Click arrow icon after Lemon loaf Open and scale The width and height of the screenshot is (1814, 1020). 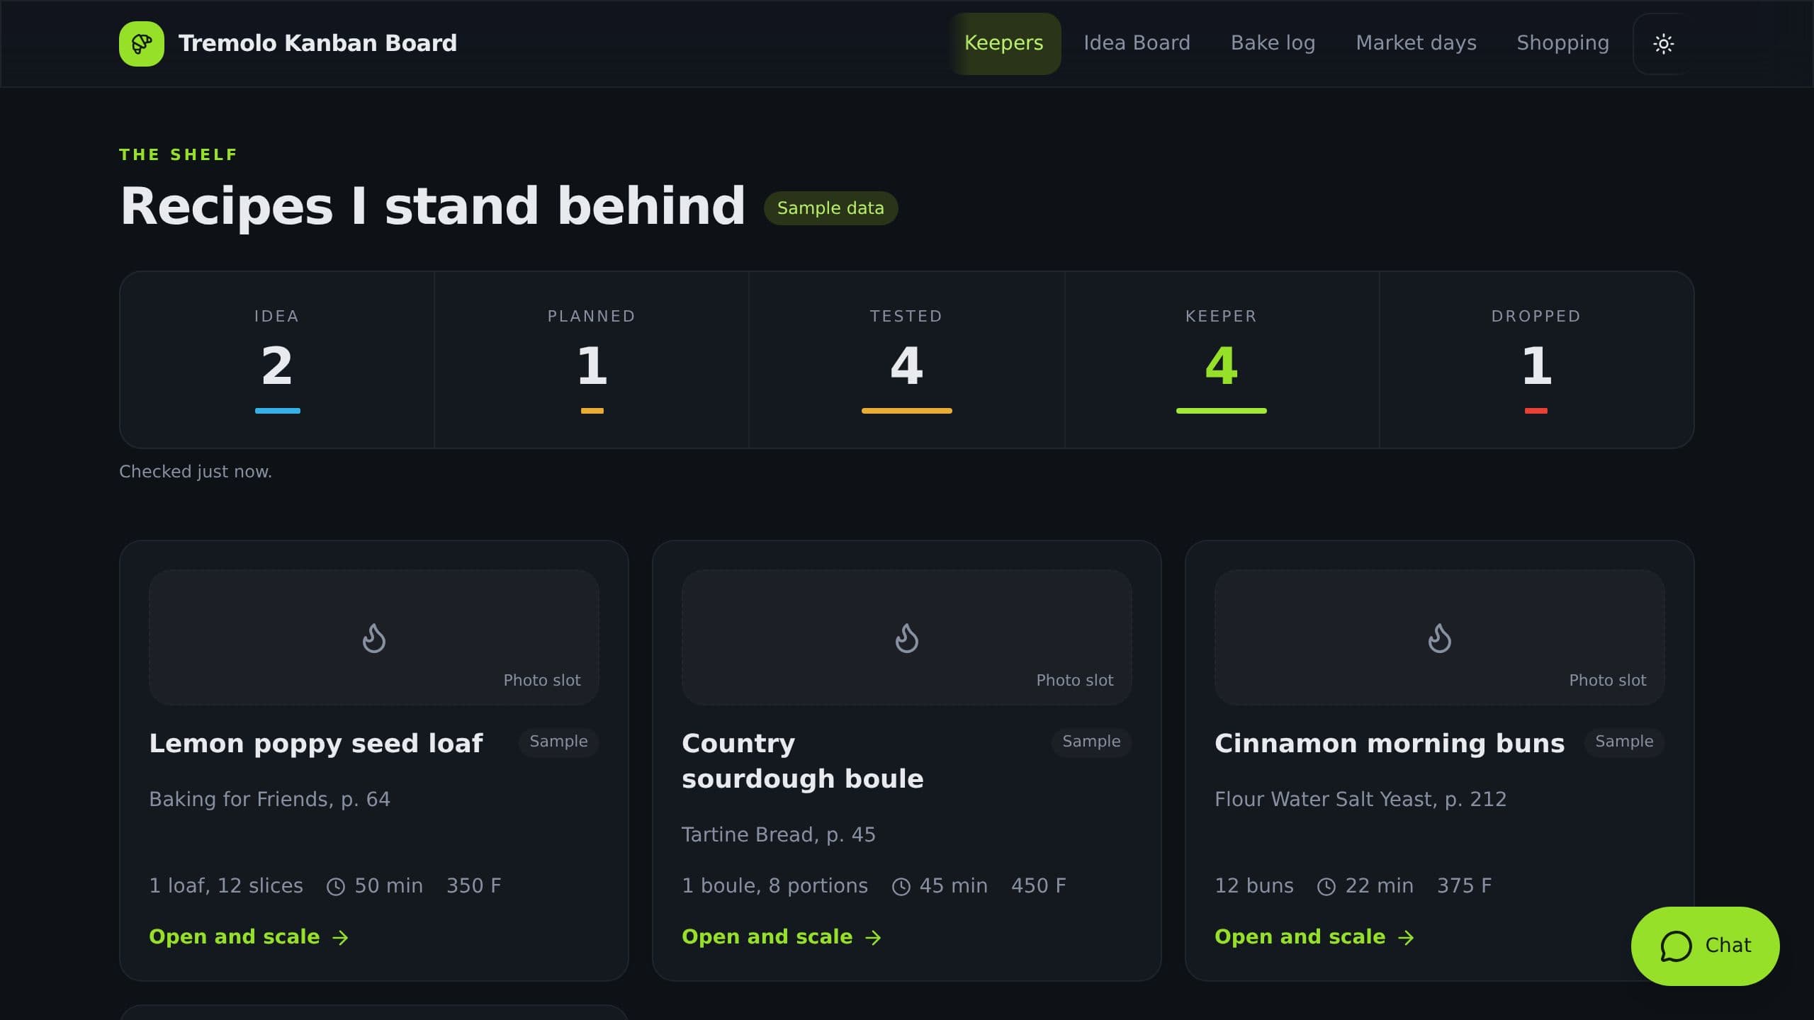[341, 938]
